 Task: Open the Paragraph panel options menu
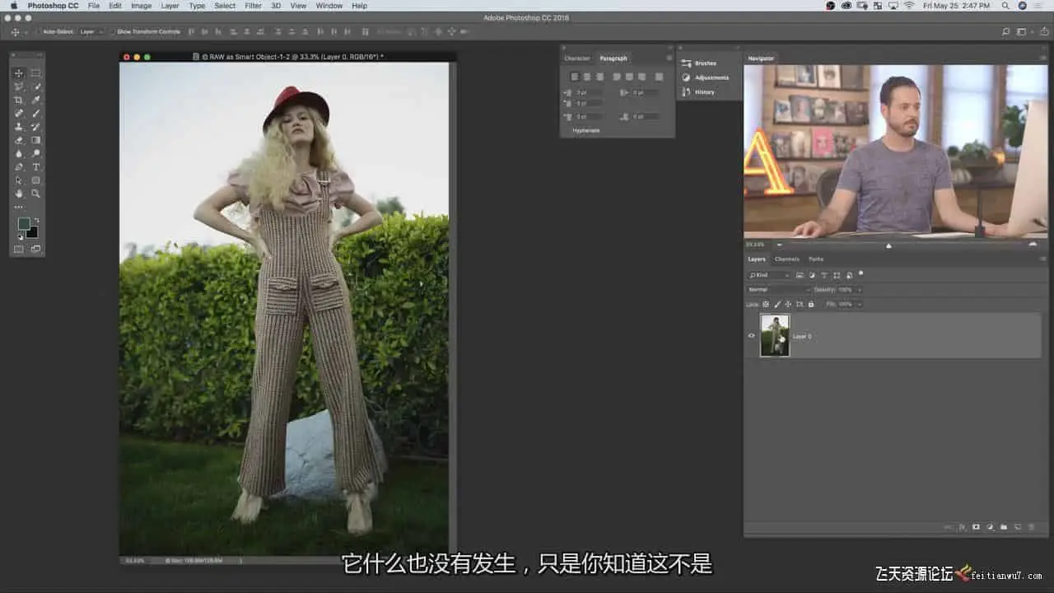tap(669, 58)
